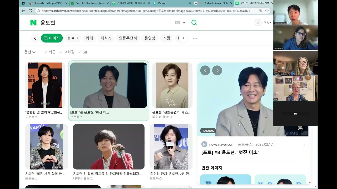Viewport: 337px width, 189px height.
Task: Open the on-screen keyboard icon
Action: (177, 23)
